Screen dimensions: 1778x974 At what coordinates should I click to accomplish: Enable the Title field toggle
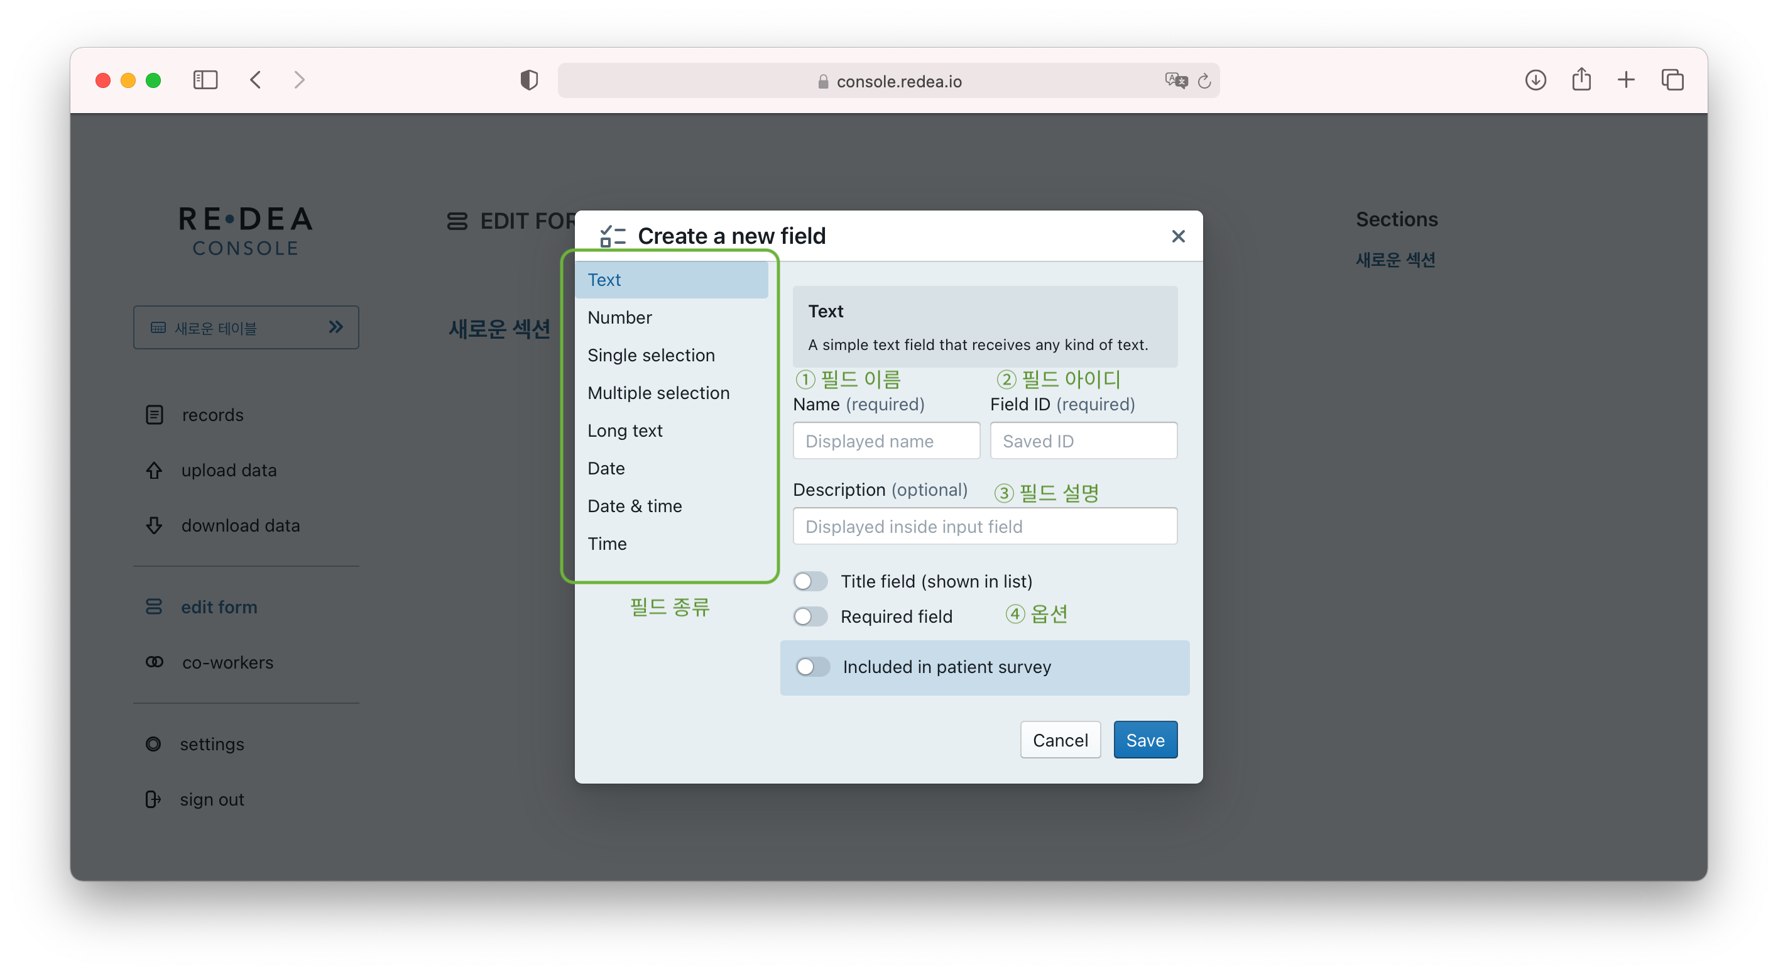click(810, 581)
